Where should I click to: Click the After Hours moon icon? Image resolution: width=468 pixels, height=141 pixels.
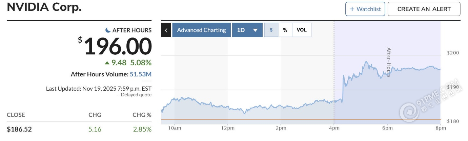point(108,30)
